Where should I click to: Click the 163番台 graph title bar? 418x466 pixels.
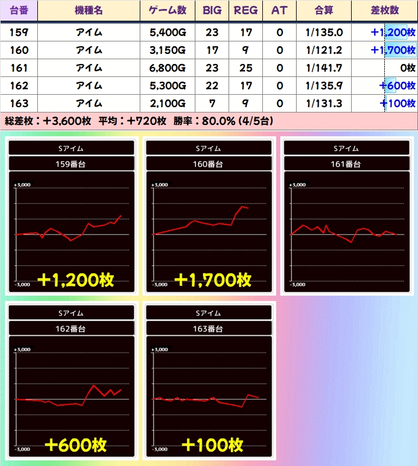tap(209, 329)
